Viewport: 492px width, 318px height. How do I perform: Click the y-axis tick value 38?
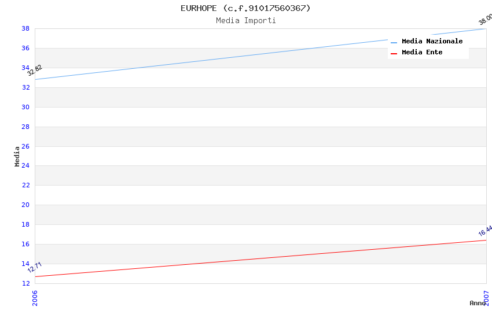pos(25,29)
